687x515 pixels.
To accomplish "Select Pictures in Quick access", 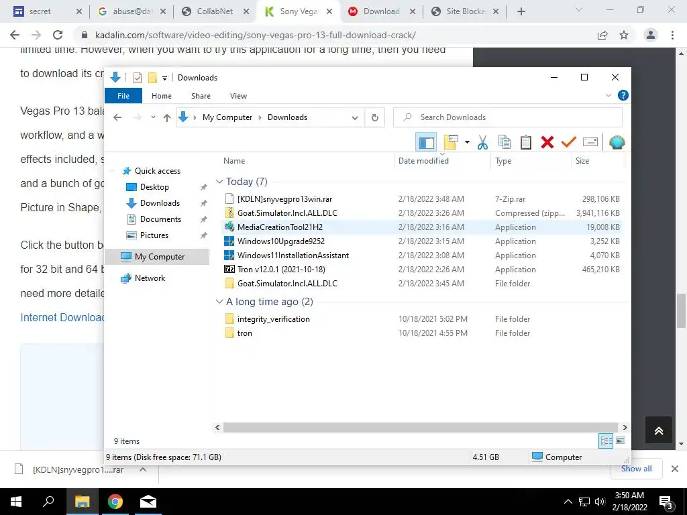I will (154, 235).
